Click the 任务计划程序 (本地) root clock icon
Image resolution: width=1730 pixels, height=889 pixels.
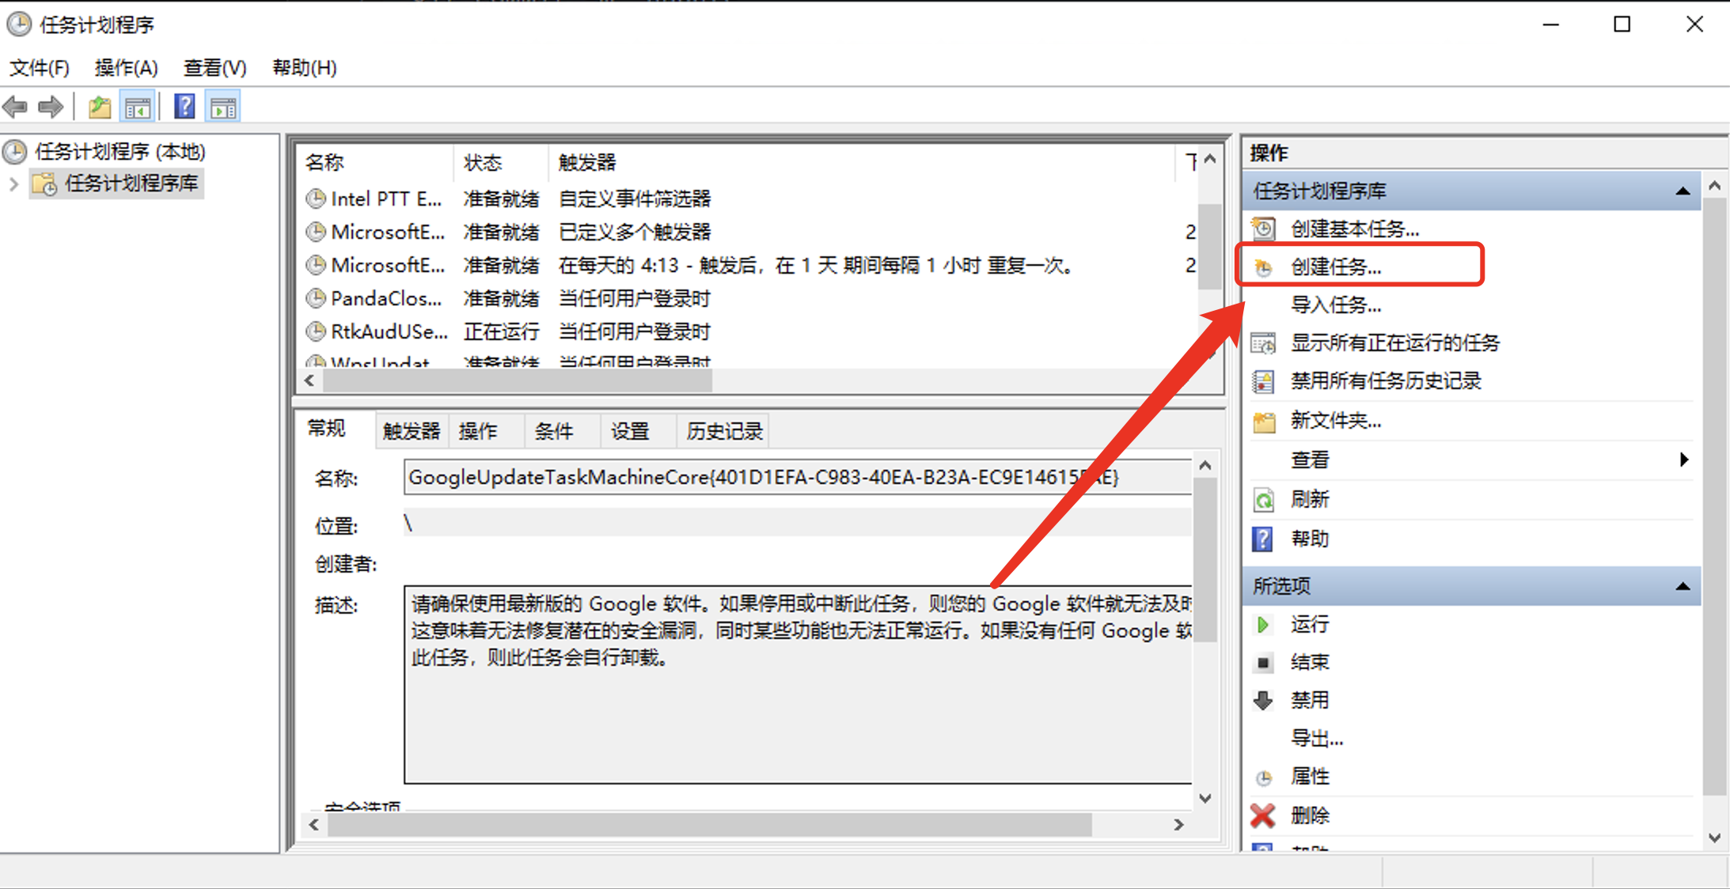[15, 151]
